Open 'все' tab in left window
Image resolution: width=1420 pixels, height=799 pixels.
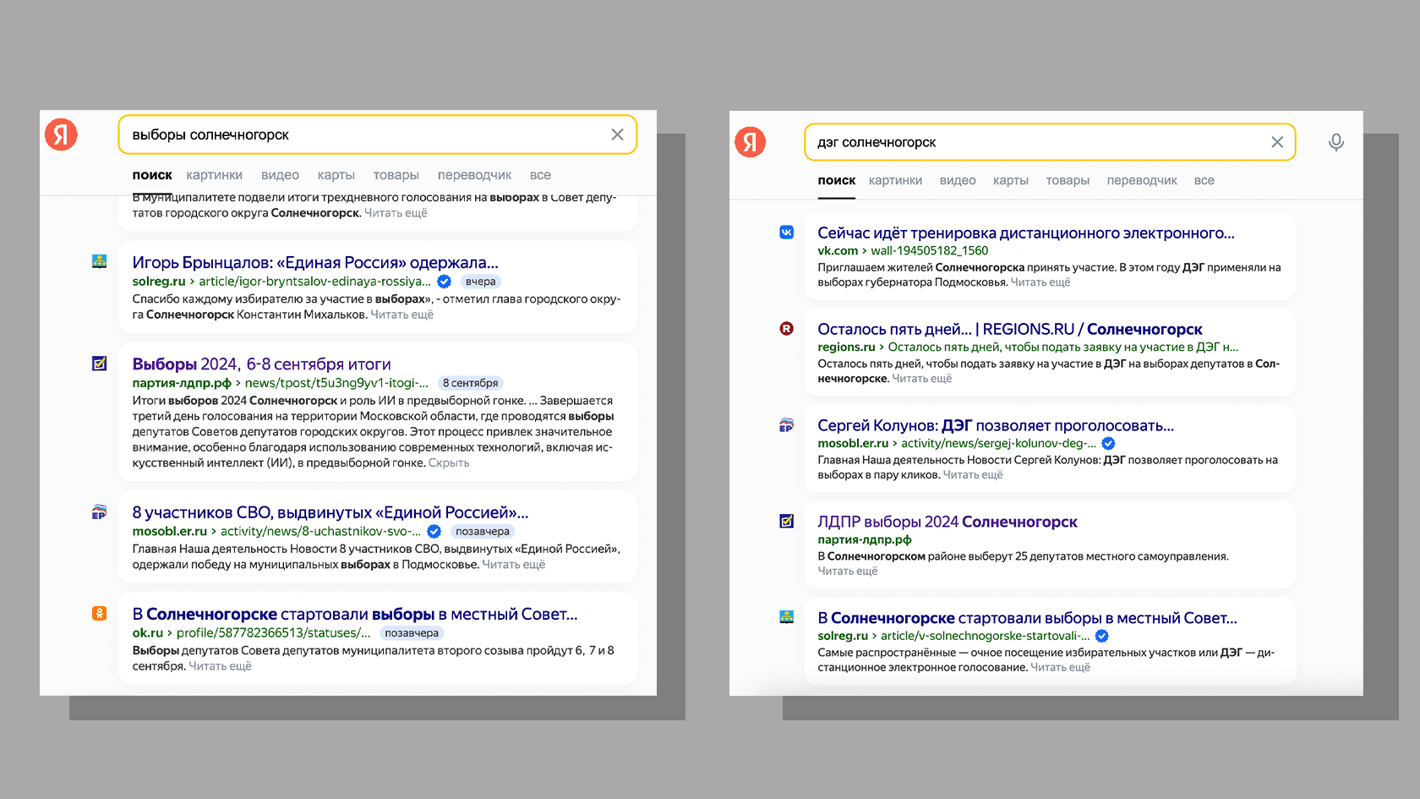[x=540, y=175]
